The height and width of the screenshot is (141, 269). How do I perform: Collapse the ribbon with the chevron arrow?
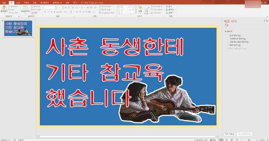point(267,16)
